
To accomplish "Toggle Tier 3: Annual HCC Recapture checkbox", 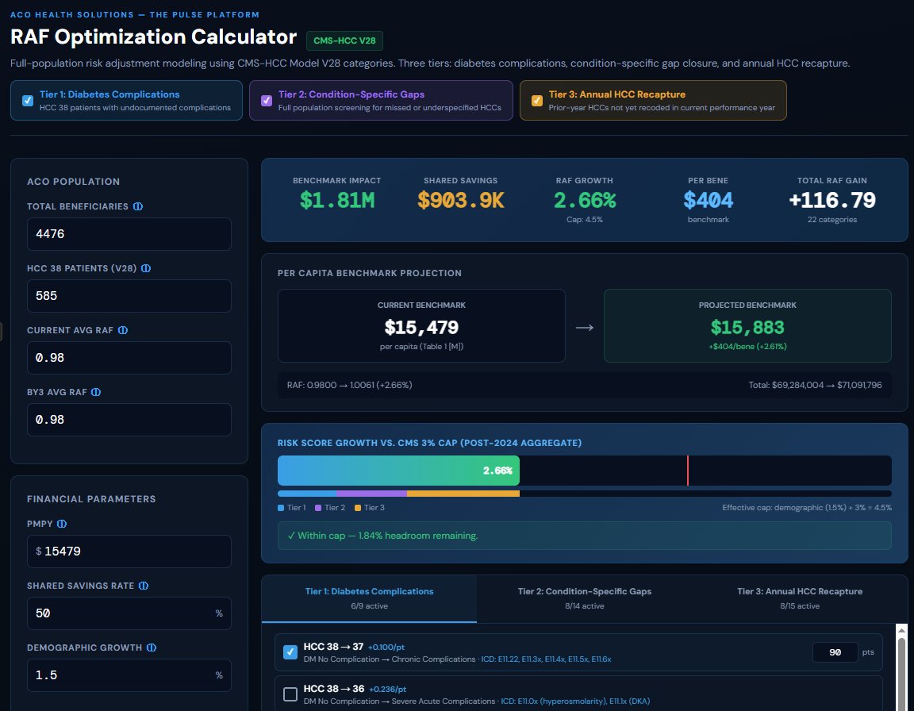I will click(x=537, y=100).
